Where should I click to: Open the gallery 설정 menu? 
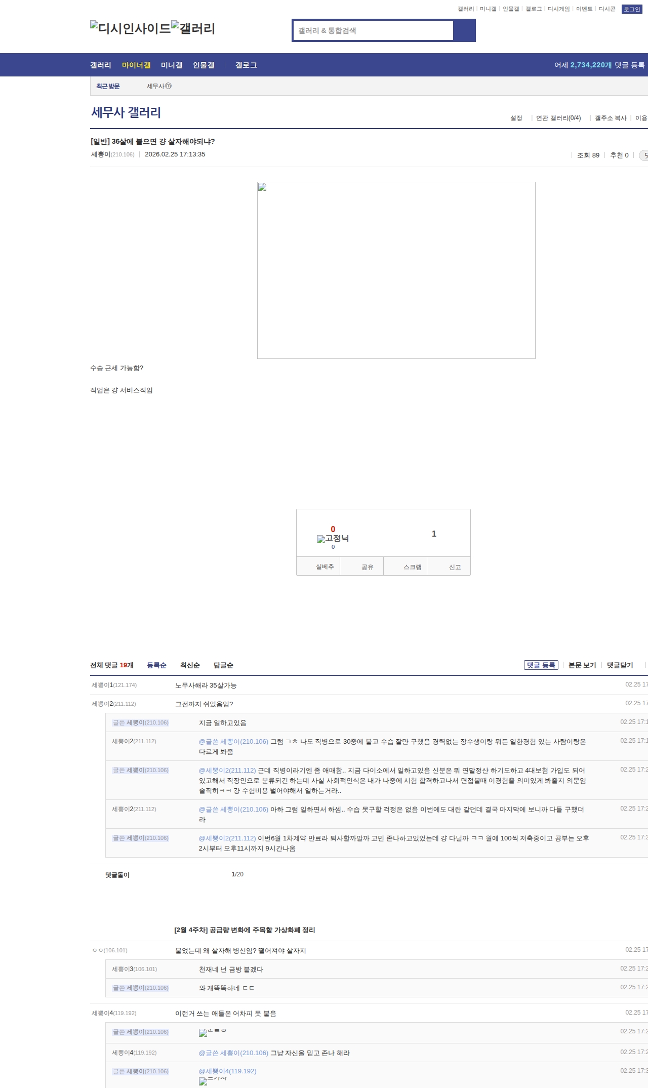coord(516,118)
